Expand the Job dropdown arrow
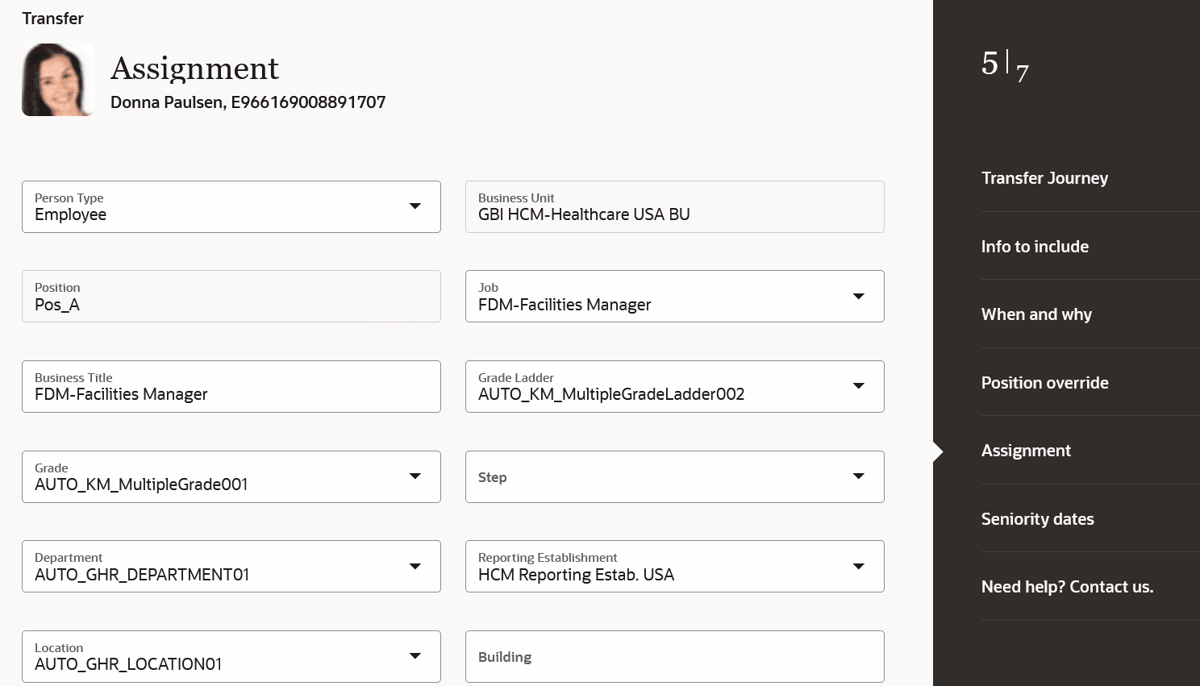The image size is (1200, 686). point(858,297)
